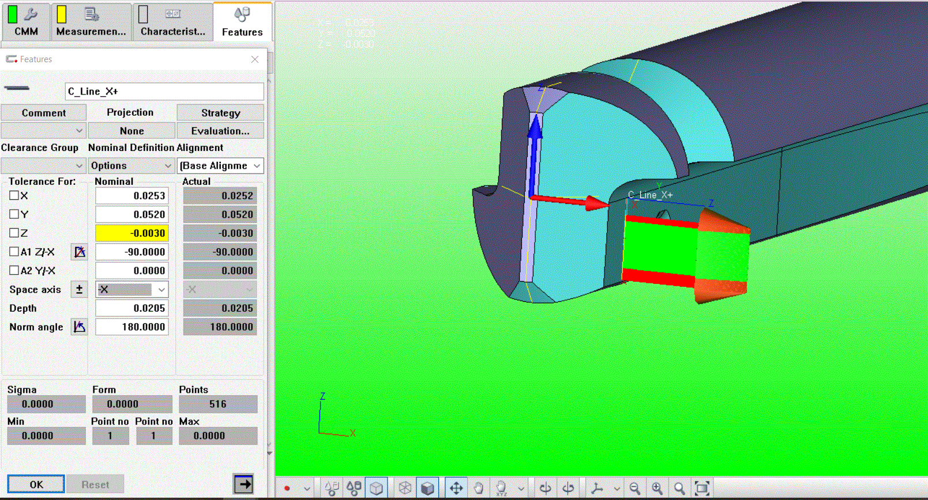Switch to wireframe cube display
This screenshot has width=928, height=500.
pos(405,488)
